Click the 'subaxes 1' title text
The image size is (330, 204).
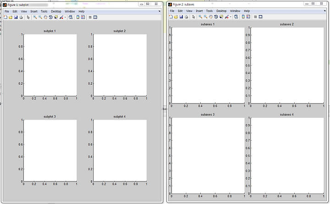point(208,24)
